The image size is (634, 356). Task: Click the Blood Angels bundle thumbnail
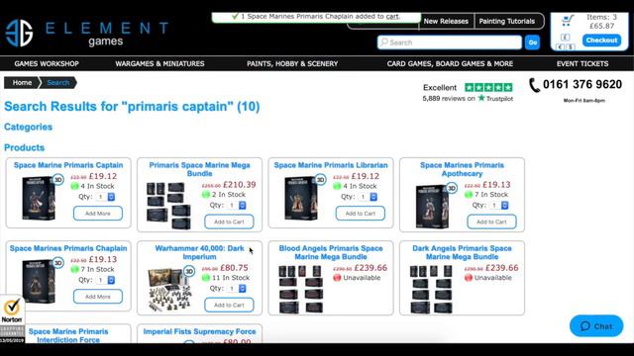300,289
